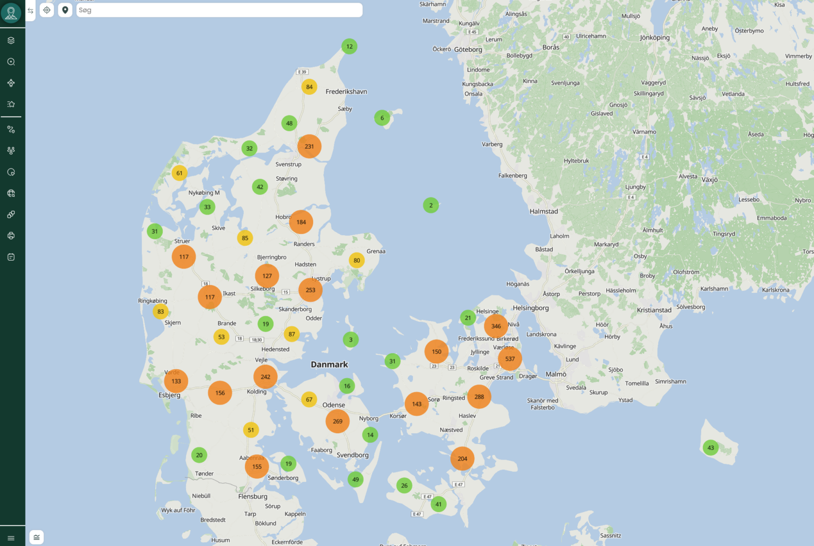Expand the green 43 cluster on Bornholm
814x546 pixels.
point(711,447)
